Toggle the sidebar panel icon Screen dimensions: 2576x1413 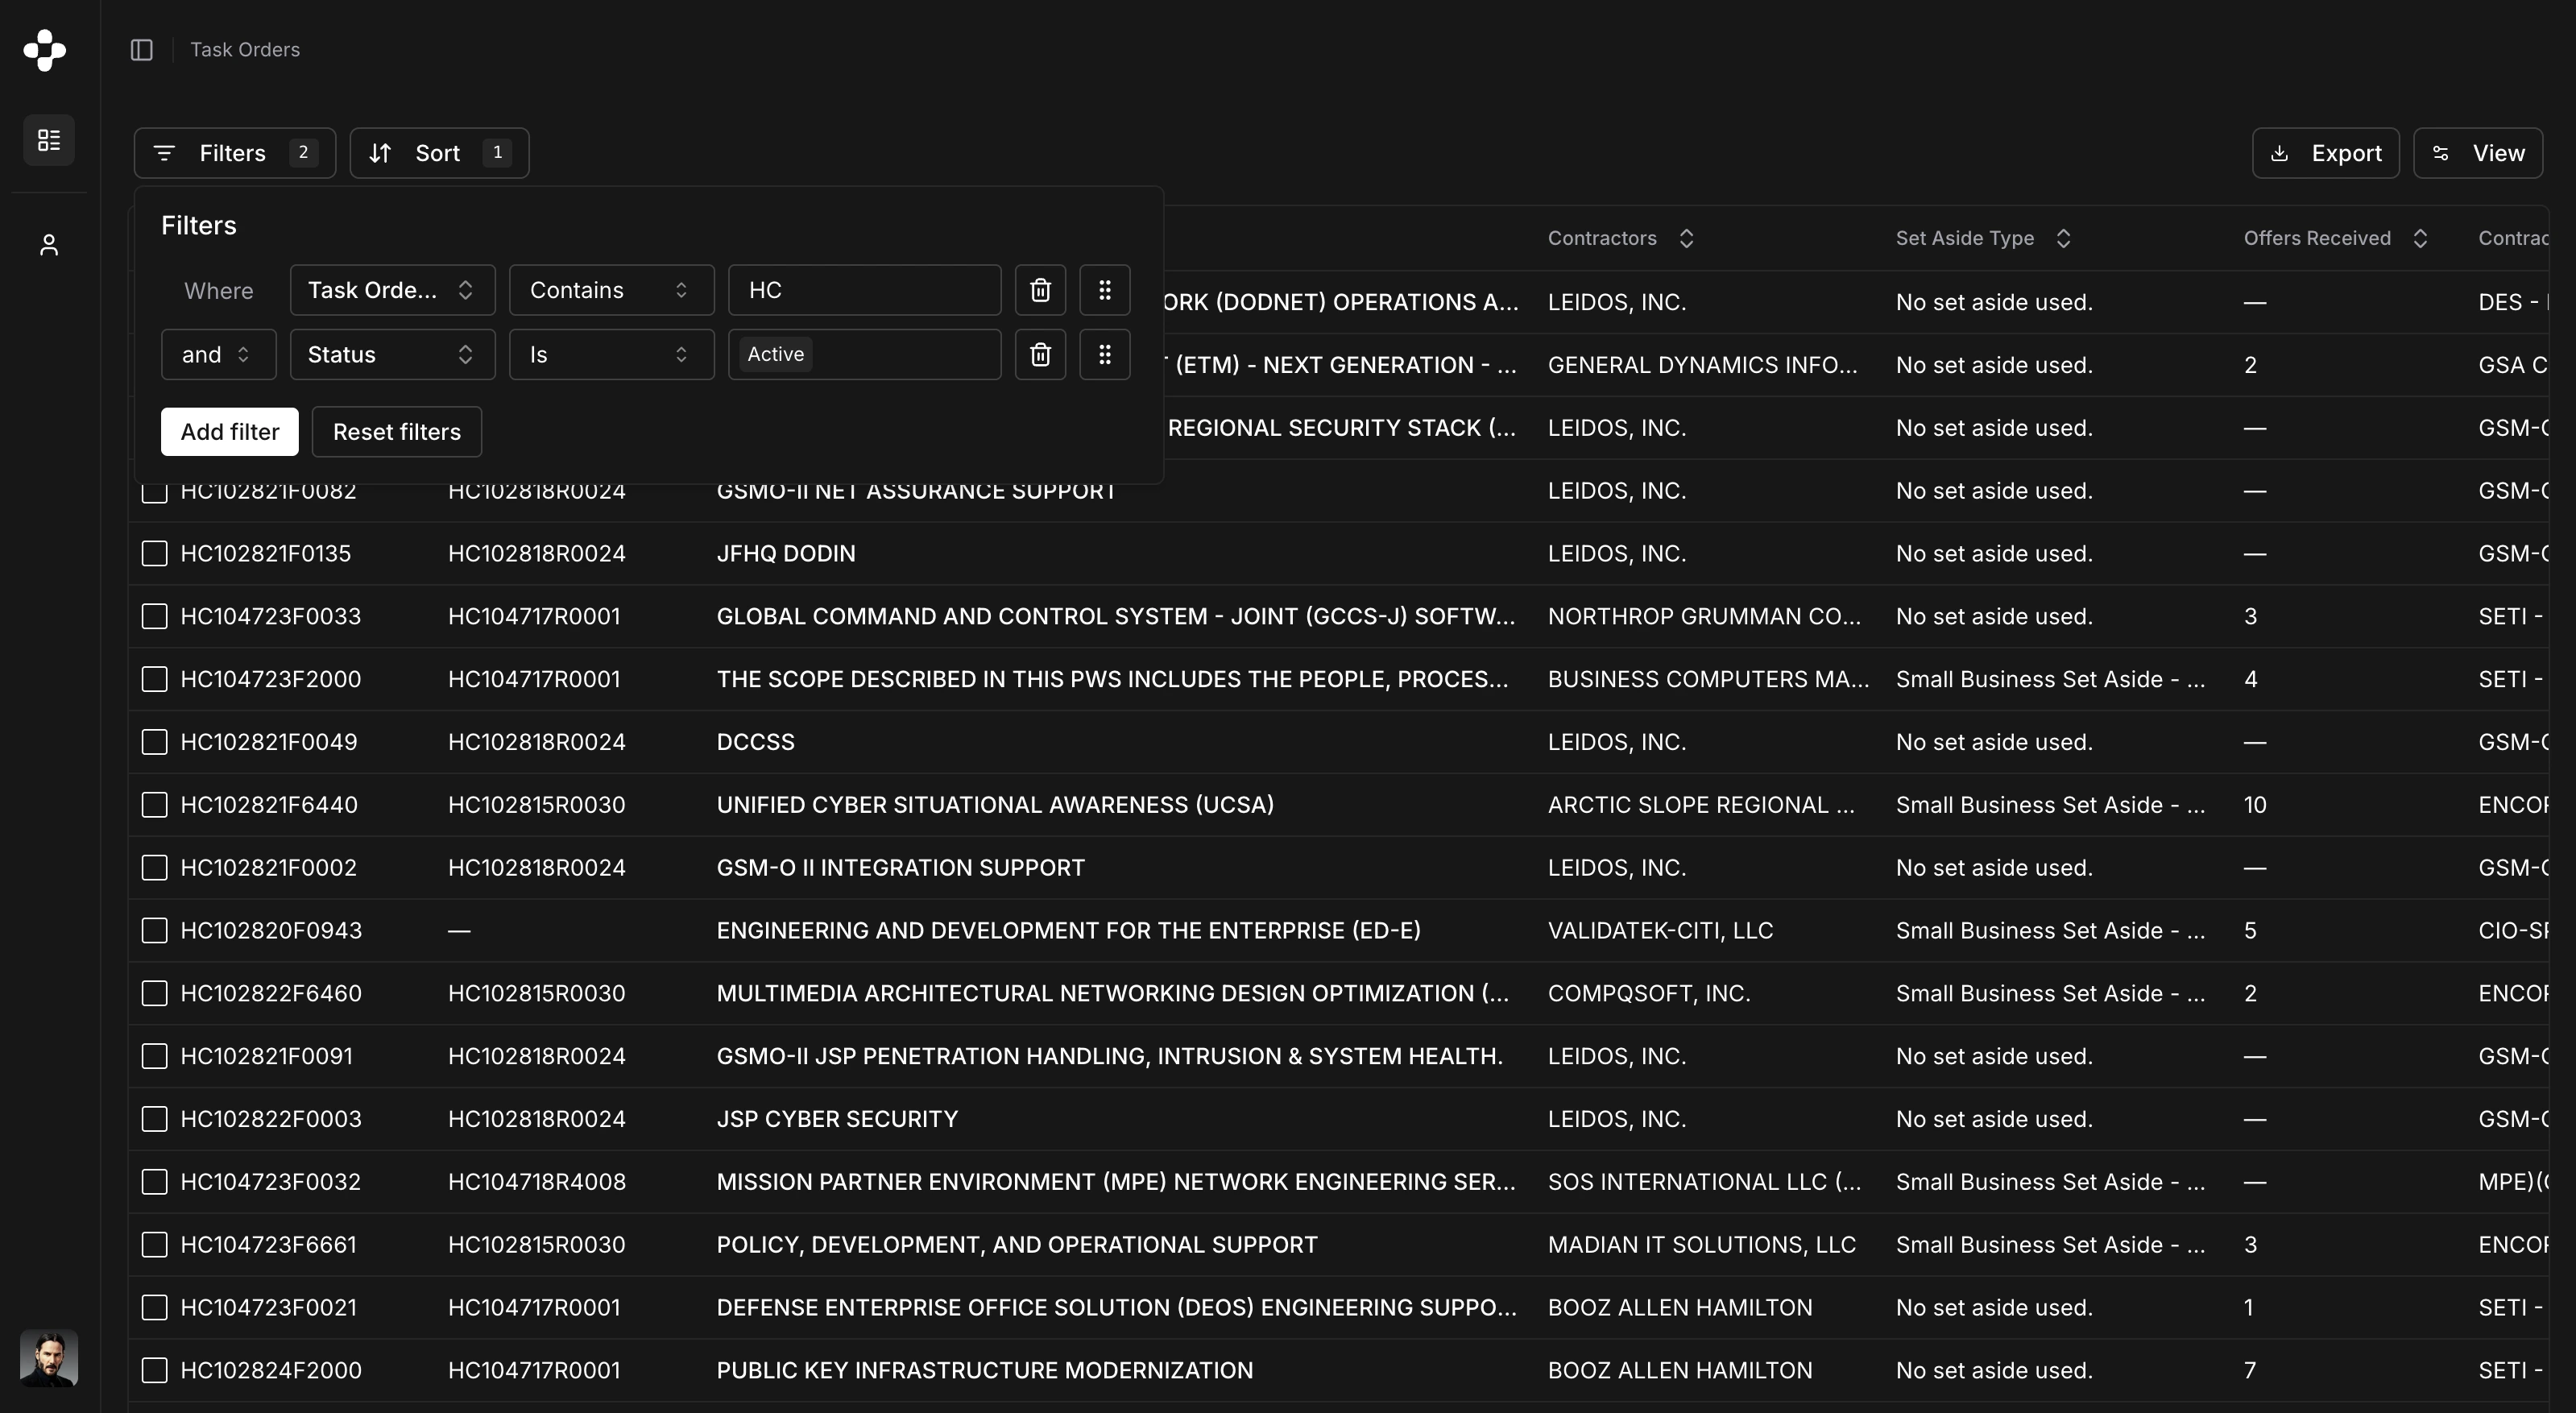click(x=142, y=50)
